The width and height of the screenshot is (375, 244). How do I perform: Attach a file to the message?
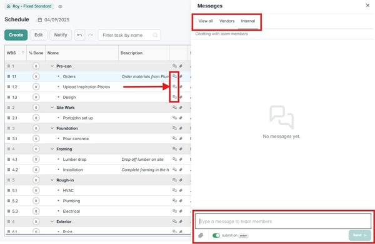[201, 235]
